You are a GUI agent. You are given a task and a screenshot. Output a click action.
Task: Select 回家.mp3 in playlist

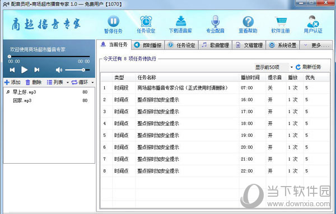pos(49,101)
